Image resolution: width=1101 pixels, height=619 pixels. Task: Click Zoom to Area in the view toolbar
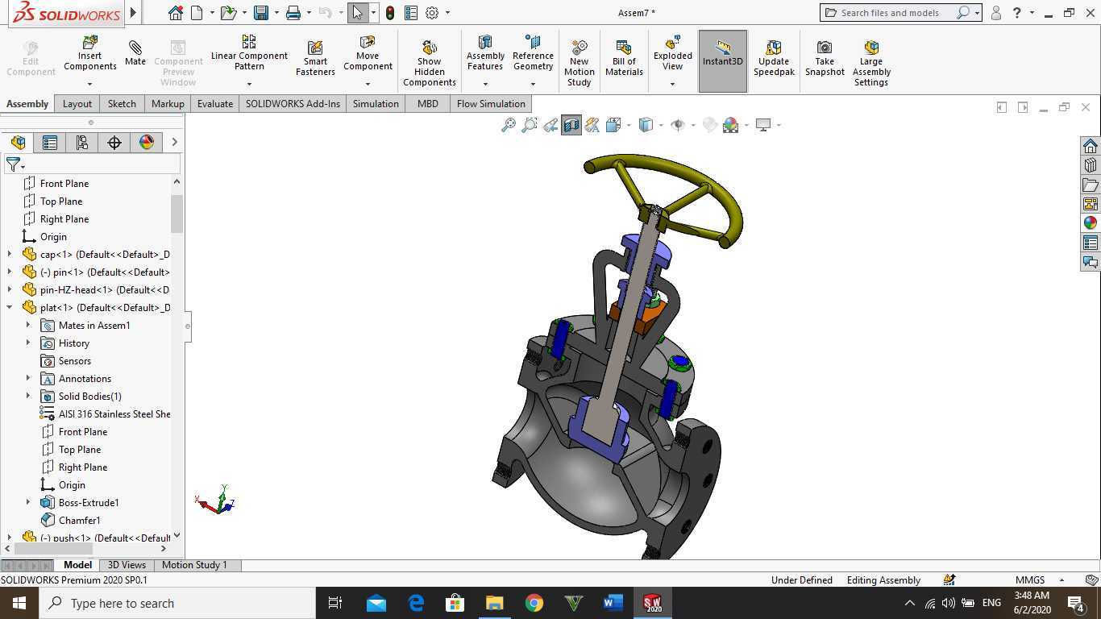530,125
